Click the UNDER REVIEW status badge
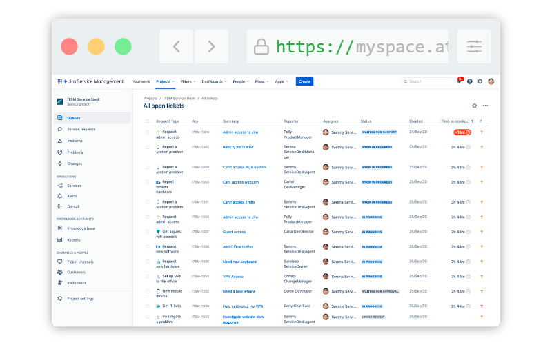This screenshot has width=552, height=345. click(x=373, y=317)
